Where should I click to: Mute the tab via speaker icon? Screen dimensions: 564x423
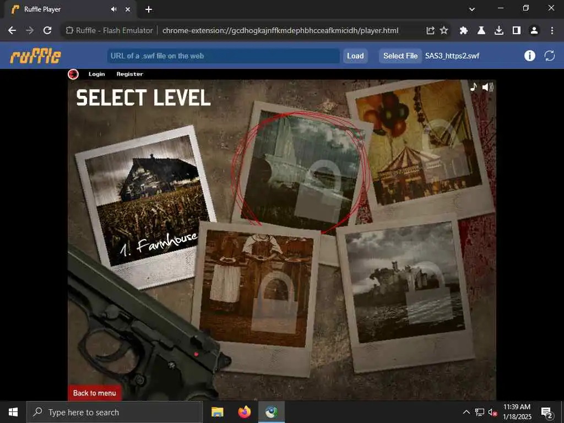click(113, 9)
